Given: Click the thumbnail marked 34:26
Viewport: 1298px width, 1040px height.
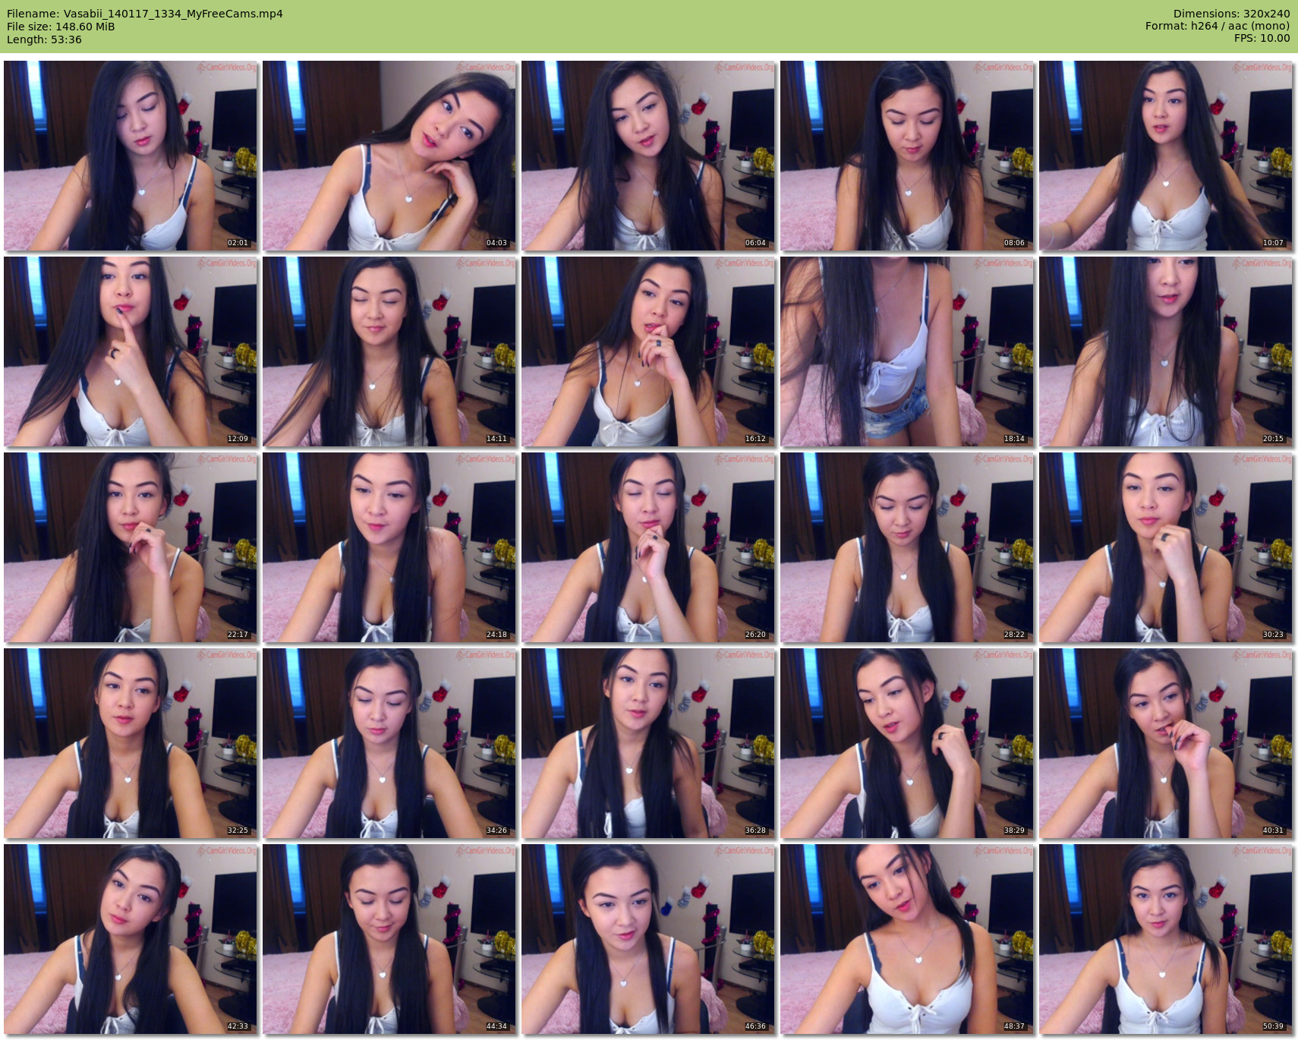Looking at the screenshot, I should click(389, 743).
